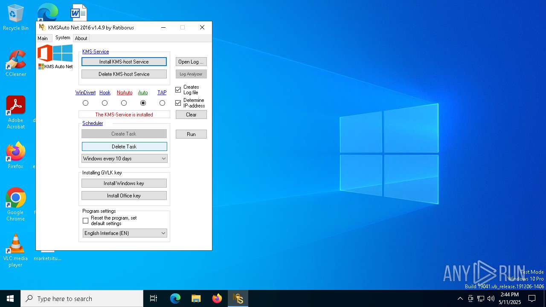Open the network tray icon
This screenshot has width=546, height=307.
coord(481,298)
